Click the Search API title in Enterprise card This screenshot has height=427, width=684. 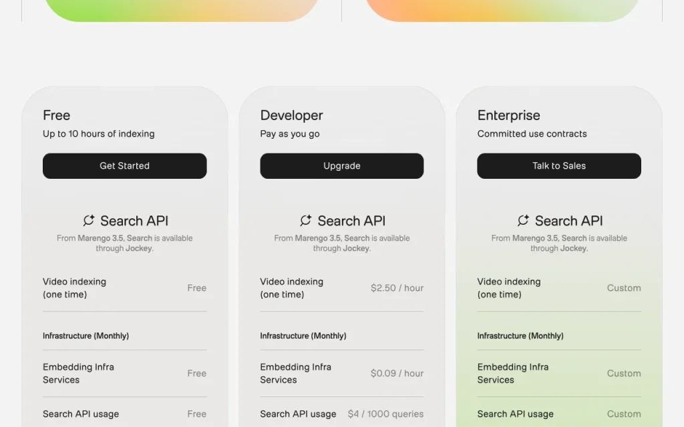(569, 221)
